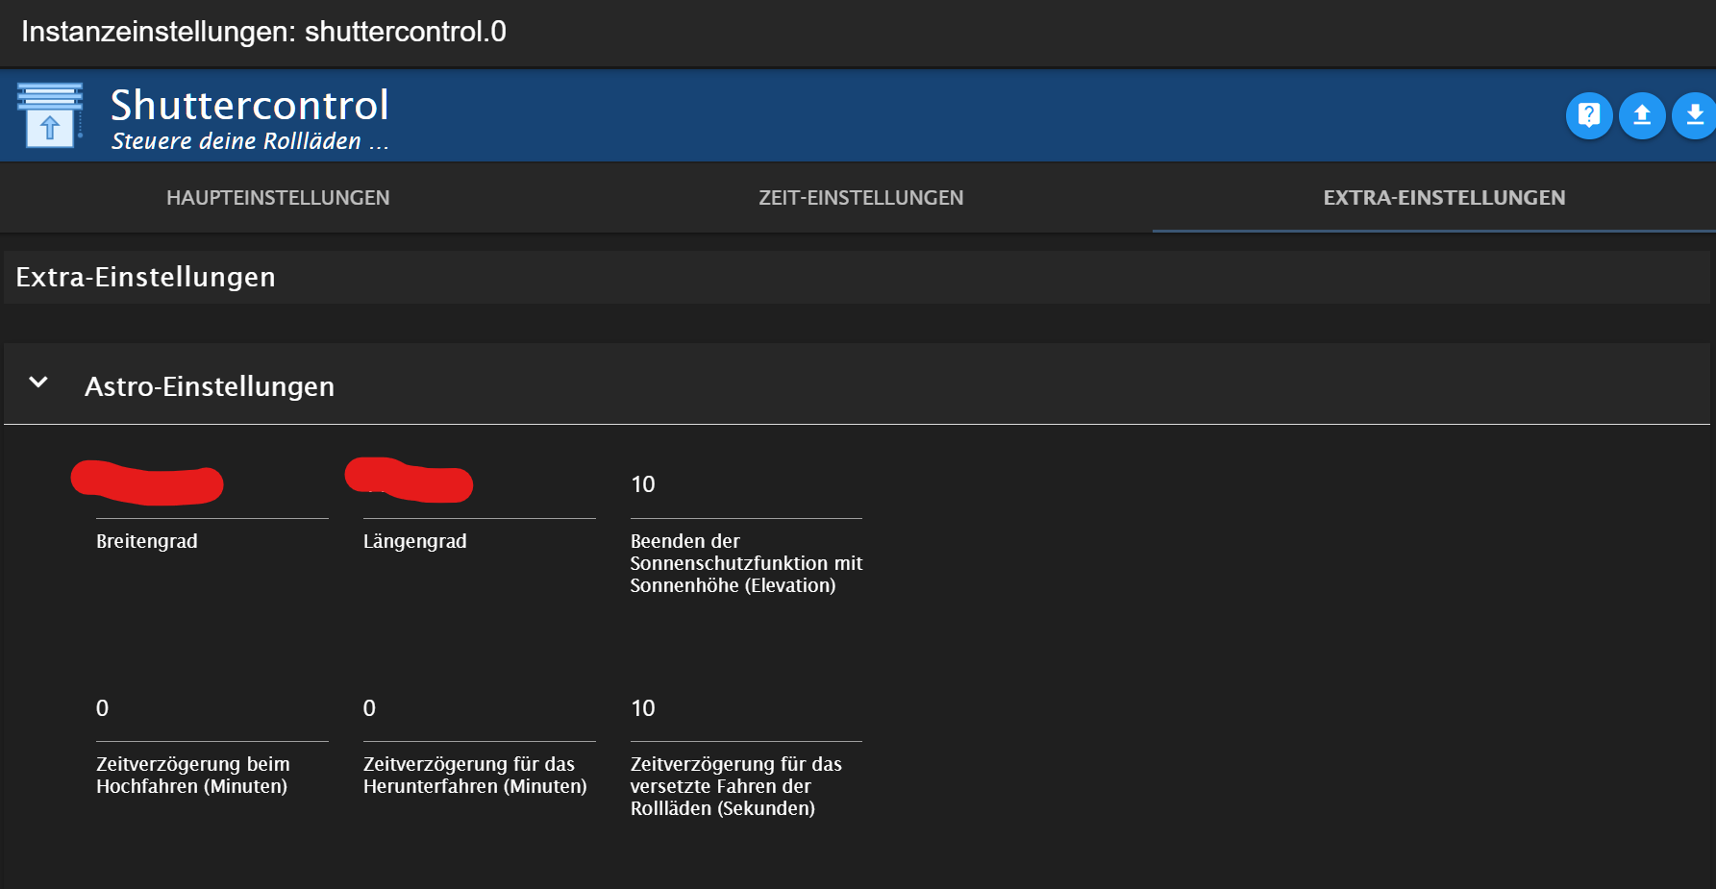Image resolution: width=1716 pixels, height=889 pixels.
Task: Click the versetzte Fahren der Rollläden label
Action: point(736,786)
